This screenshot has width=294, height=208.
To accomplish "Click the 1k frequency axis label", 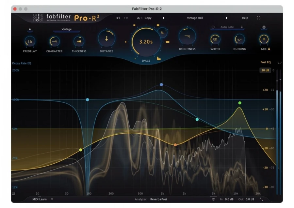I will (x=162, y=193).
